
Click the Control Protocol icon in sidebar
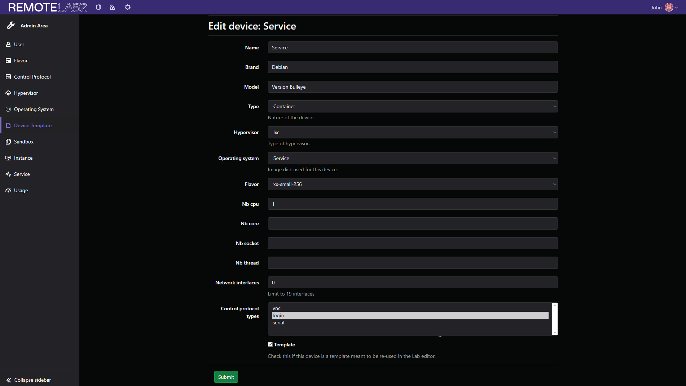[x=8, y=77]
